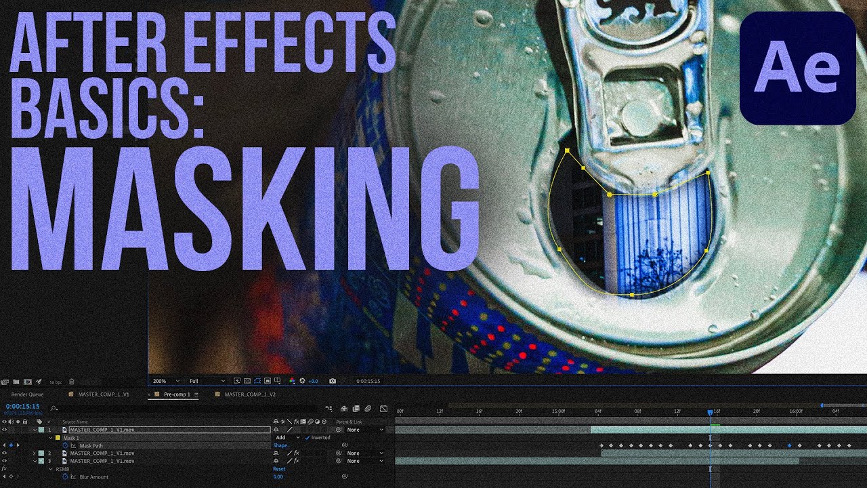Hide layer 1 using its eye icon
867x488 pixels.
pos(4,430)
